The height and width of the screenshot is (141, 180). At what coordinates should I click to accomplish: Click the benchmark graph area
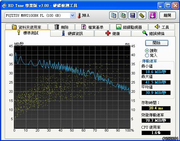72,87
